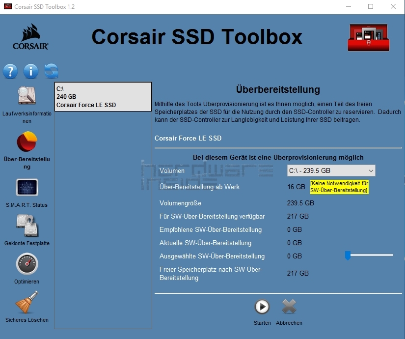Click the yellow Keine Notwendigkeit notice label

coord(339,187)
